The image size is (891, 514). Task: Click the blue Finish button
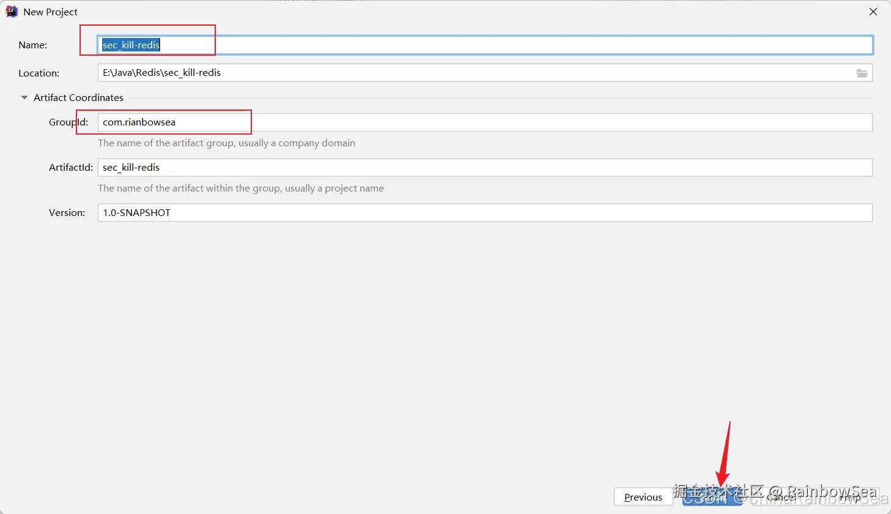pos(712,497)
